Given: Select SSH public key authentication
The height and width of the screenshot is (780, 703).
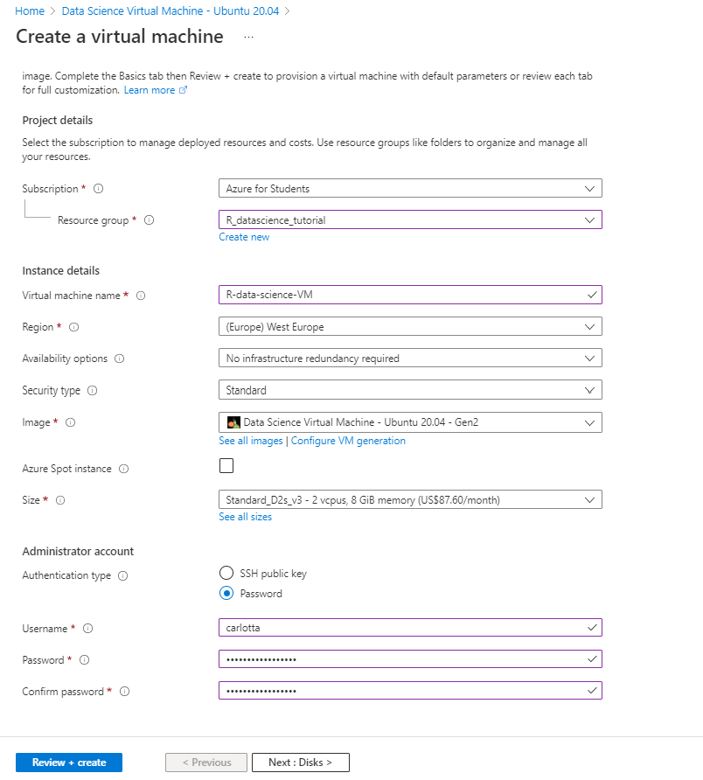Looking at the screenshot, I should pyautogui.click(x=226, y=573).
